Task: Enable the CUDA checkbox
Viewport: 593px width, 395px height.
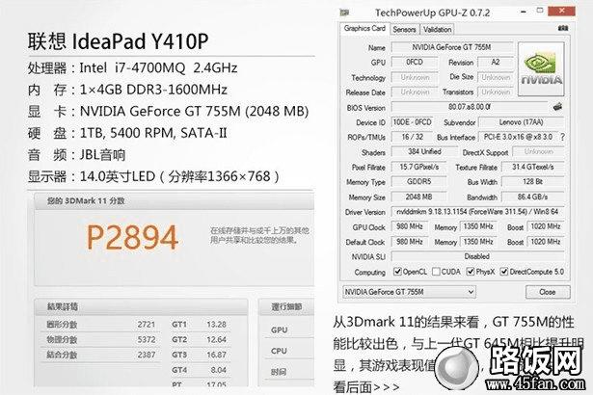Action: pos(436,272)
